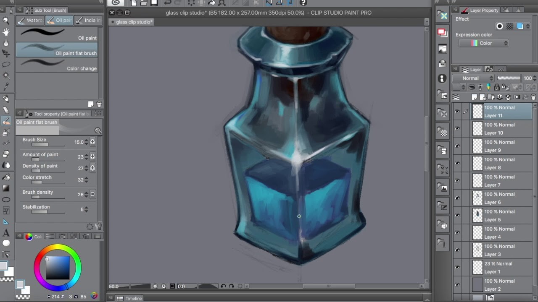
Task: Enable lock transparent pixels on the layer
Action: [506, 87]
